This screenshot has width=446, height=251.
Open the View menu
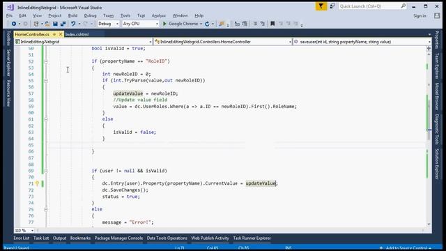[x=37, y=15]
